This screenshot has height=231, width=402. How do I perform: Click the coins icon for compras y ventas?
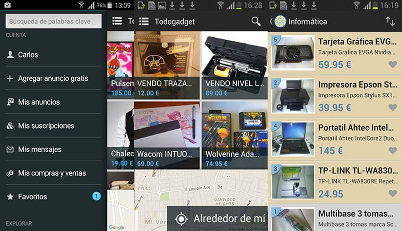click(10, 173)
